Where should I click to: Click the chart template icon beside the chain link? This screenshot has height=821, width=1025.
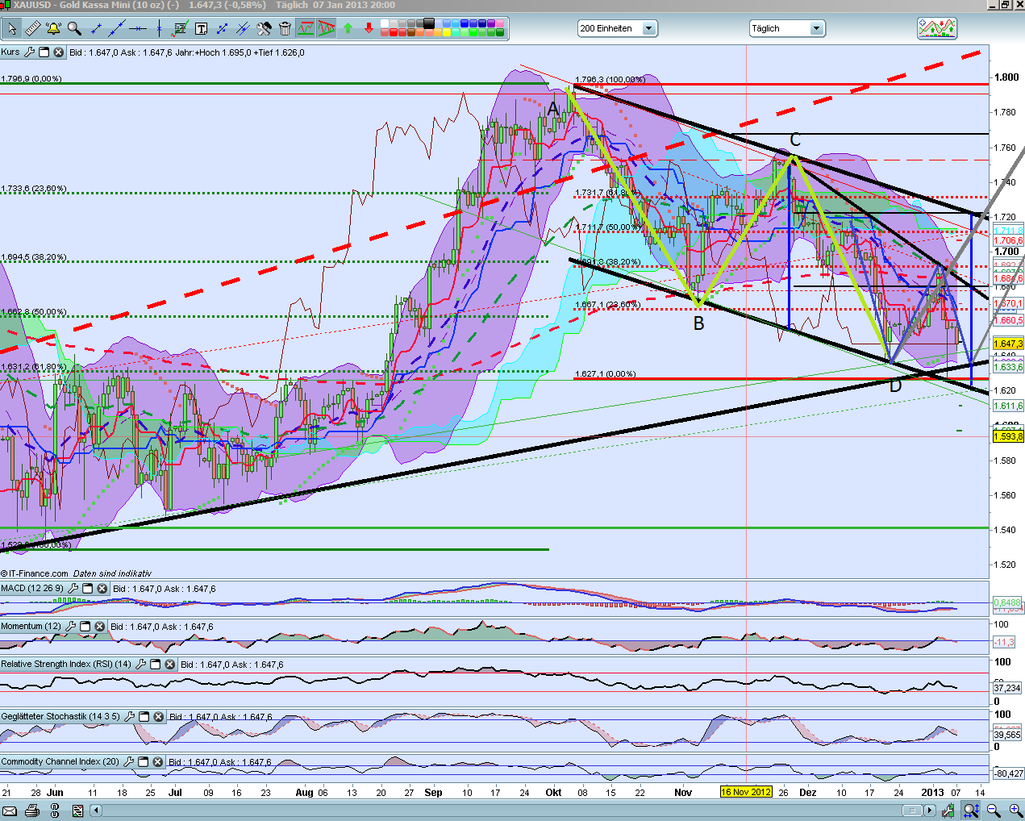tap(77, 811)
